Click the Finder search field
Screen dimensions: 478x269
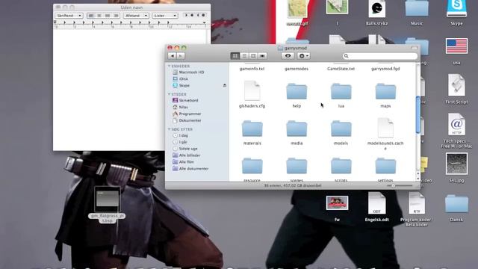click(x=380, y=56)
